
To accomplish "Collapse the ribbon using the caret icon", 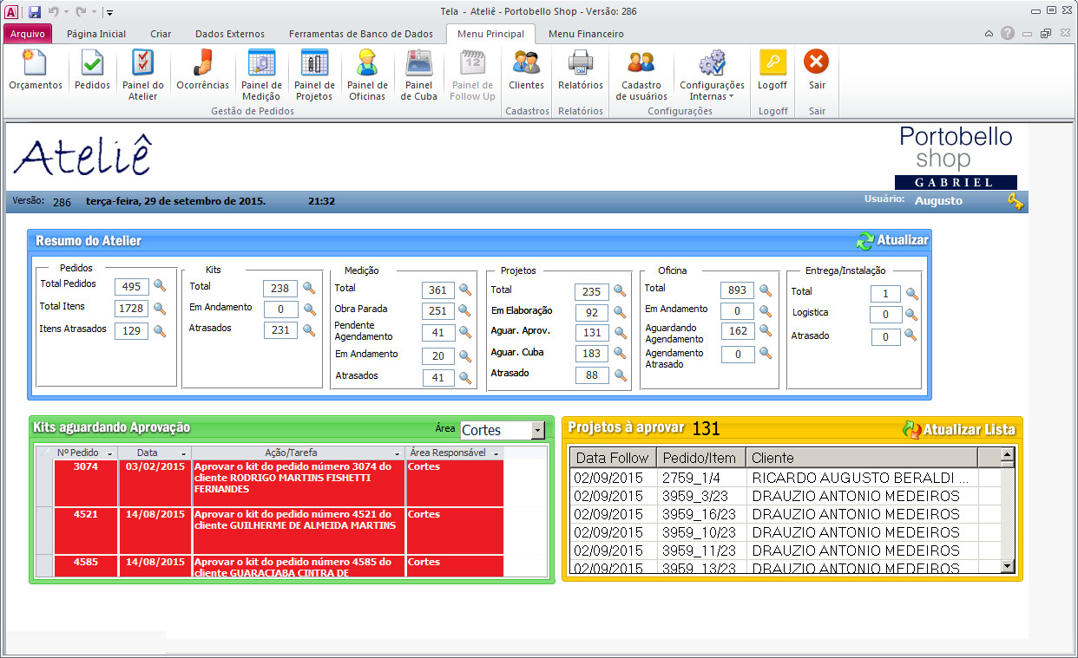I will 989,34.
